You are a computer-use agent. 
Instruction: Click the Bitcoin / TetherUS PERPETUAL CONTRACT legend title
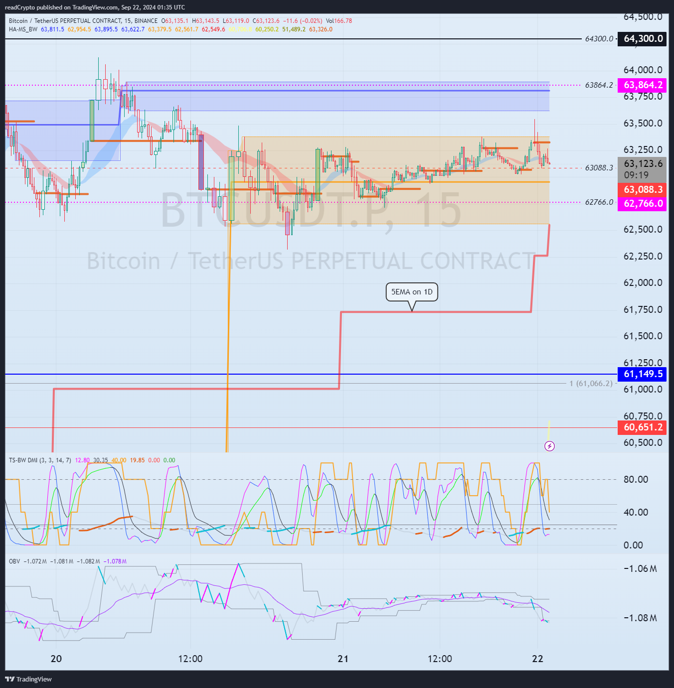pos(83,21)
